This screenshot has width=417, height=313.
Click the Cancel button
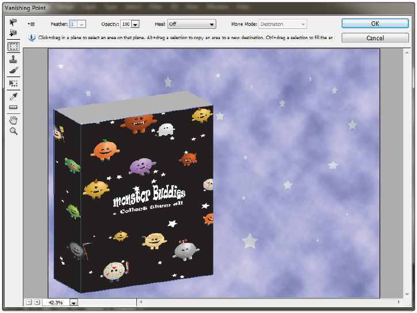(374, 37)
